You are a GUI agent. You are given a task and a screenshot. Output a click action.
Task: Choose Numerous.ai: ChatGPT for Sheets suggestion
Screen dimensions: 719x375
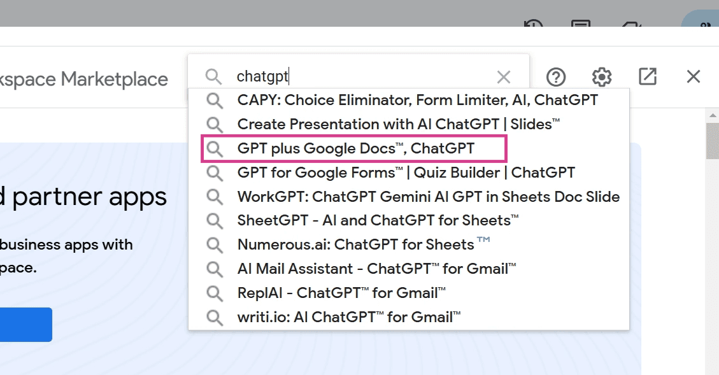[x=409, y=245]
